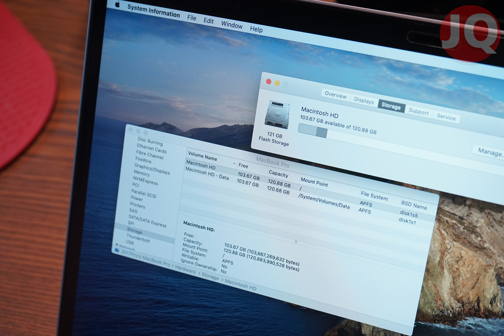Click the APFS cell in the disk1s5 row
This screenshot has height=336, width=504.
[366, 204]
